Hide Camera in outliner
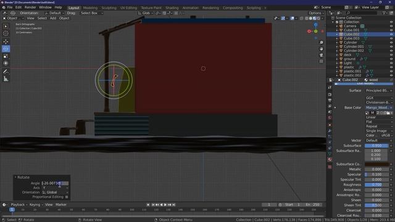This screenshot has width=395, height=222. [x=391, y=26]
